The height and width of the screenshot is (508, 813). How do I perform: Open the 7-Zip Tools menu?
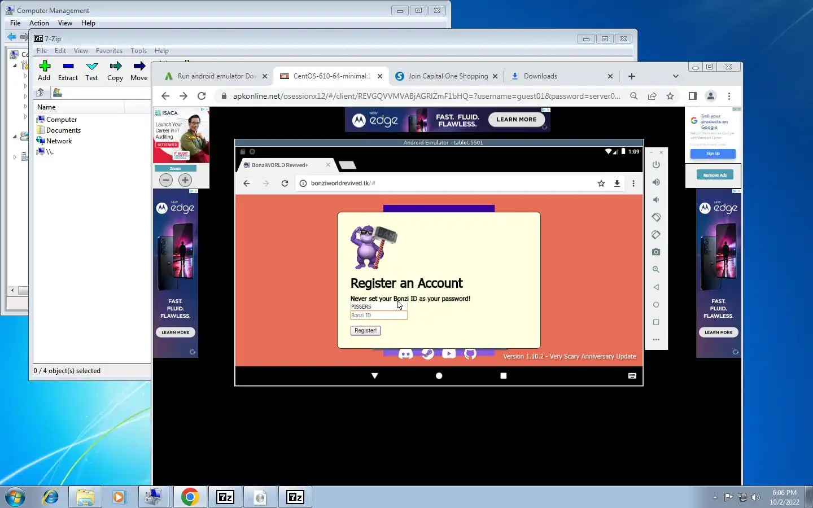[x=138, y=51]
